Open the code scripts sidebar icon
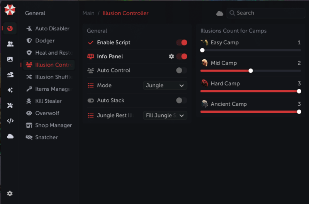This screenshot has height=204, width=309. point(10,121)
